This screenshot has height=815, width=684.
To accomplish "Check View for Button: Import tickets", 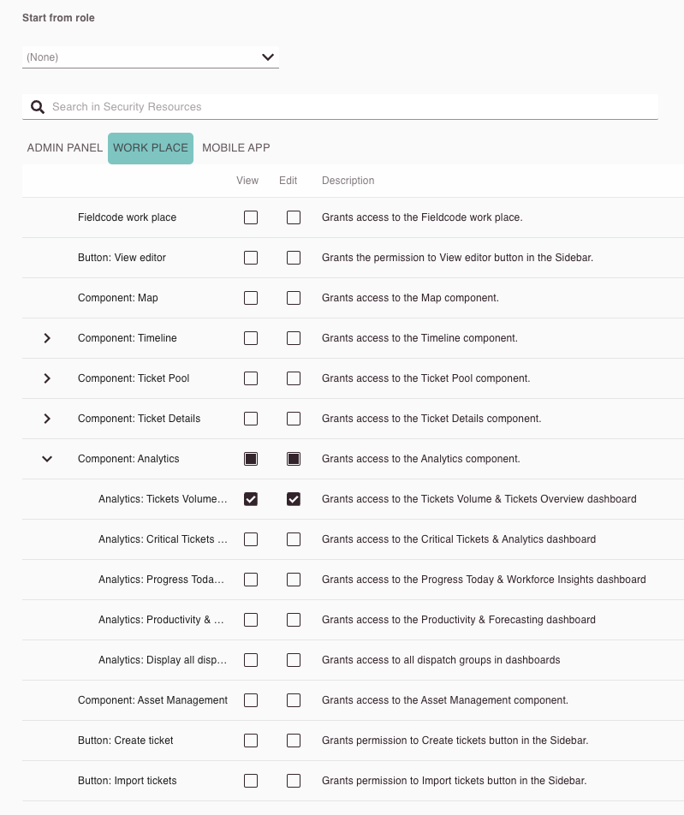I will (x=251, y=781).
